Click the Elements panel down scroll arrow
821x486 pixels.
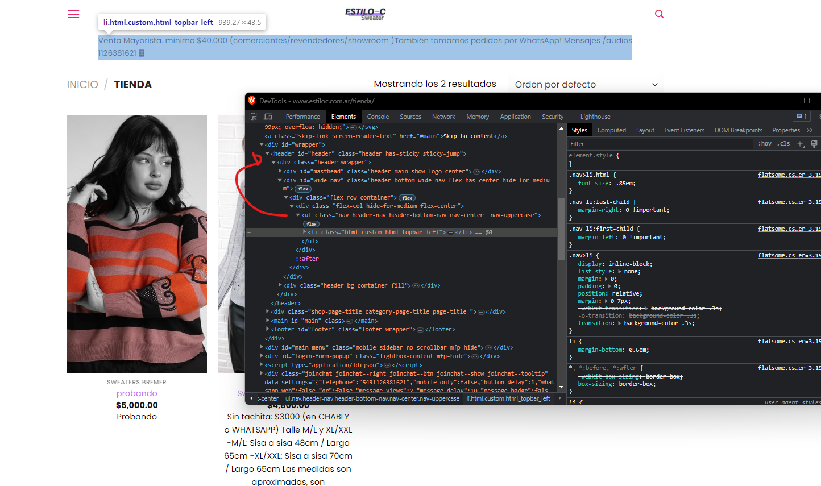click(x=561, y=387)
